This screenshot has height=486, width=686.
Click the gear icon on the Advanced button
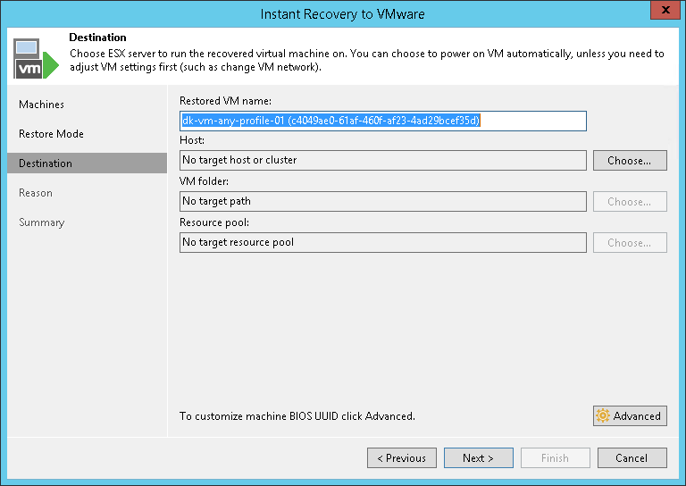[x=603, y=416]
